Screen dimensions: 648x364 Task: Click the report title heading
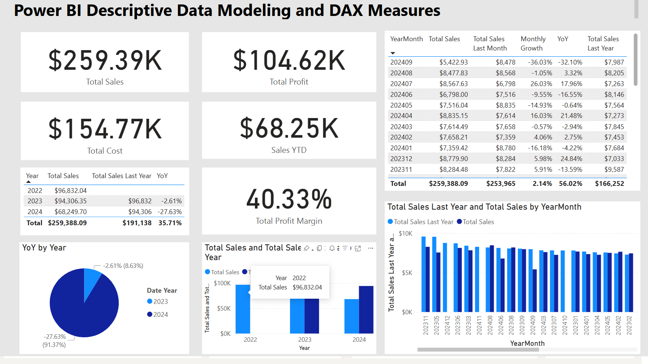227,10
